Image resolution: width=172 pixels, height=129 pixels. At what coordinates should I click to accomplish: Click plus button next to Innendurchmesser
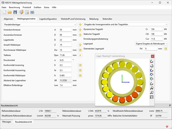click(80, 30)
